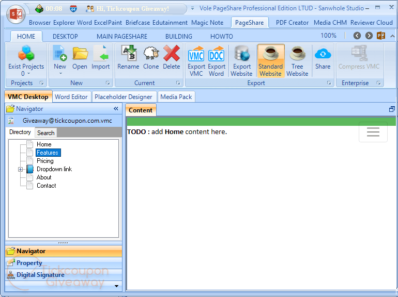Viewport: 398px width, 297px height.
Task: Open the New button dropdown arrow
Action: click(60, 74)
